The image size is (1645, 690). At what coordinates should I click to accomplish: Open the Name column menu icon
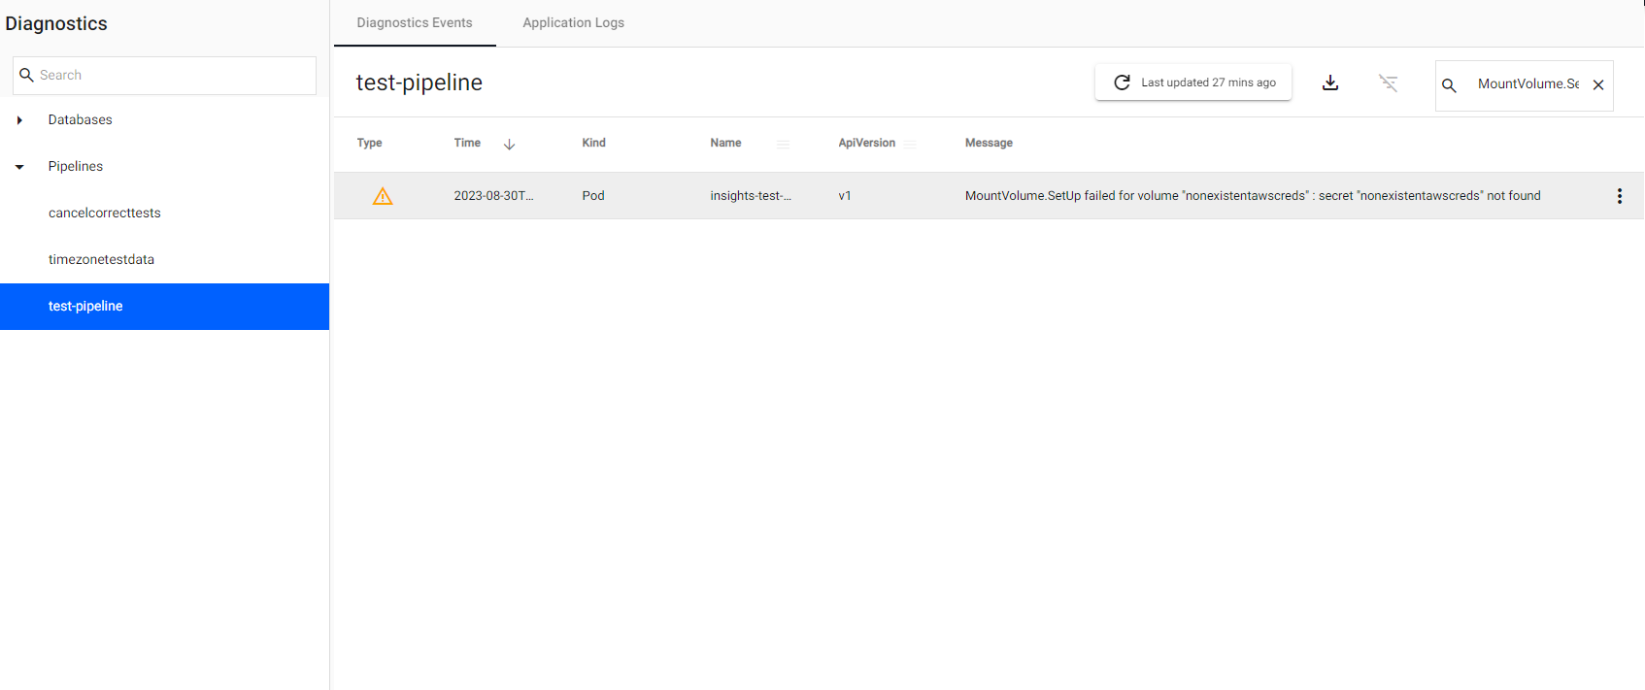(x=783, y=144)
